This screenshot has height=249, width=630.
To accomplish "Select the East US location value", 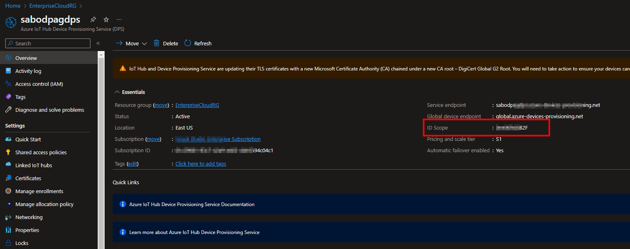I will coord(184,128).
